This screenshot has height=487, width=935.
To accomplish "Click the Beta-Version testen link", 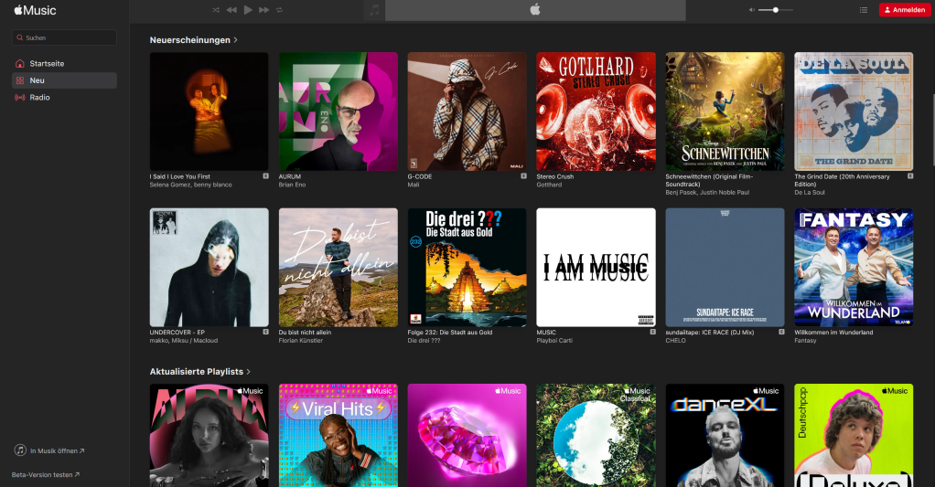I will click(x=46, y=474).
